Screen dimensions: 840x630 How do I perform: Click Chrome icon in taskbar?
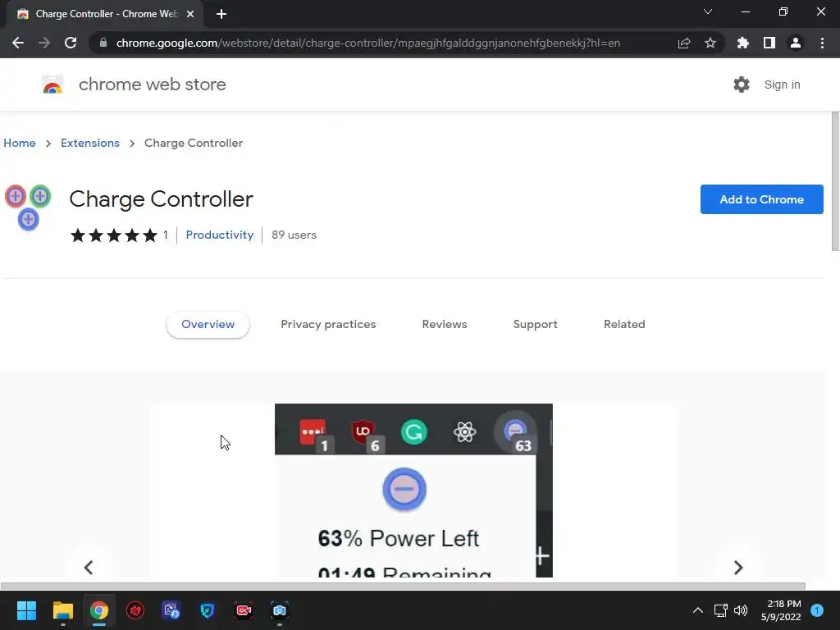(x=99, y=610)
